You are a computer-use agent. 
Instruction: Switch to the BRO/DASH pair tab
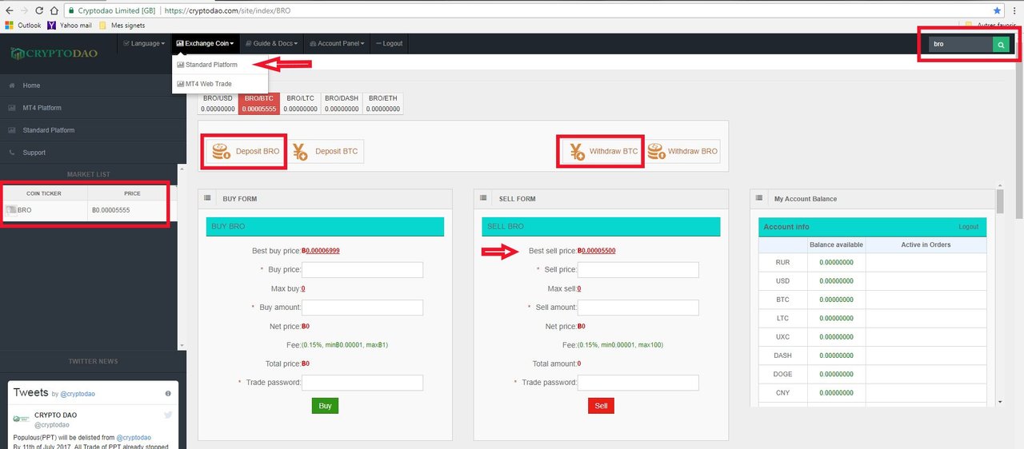point(341,103)
